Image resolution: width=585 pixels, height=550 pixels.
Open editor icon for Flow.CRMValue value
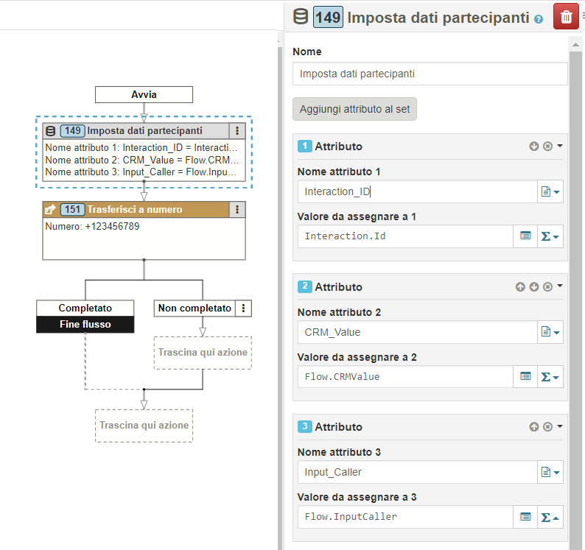coord(525,376)
